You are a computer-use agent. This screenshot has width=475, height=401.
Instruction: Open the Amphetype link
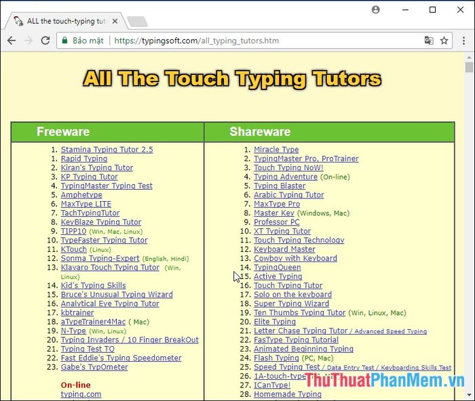tap(81, 195)
